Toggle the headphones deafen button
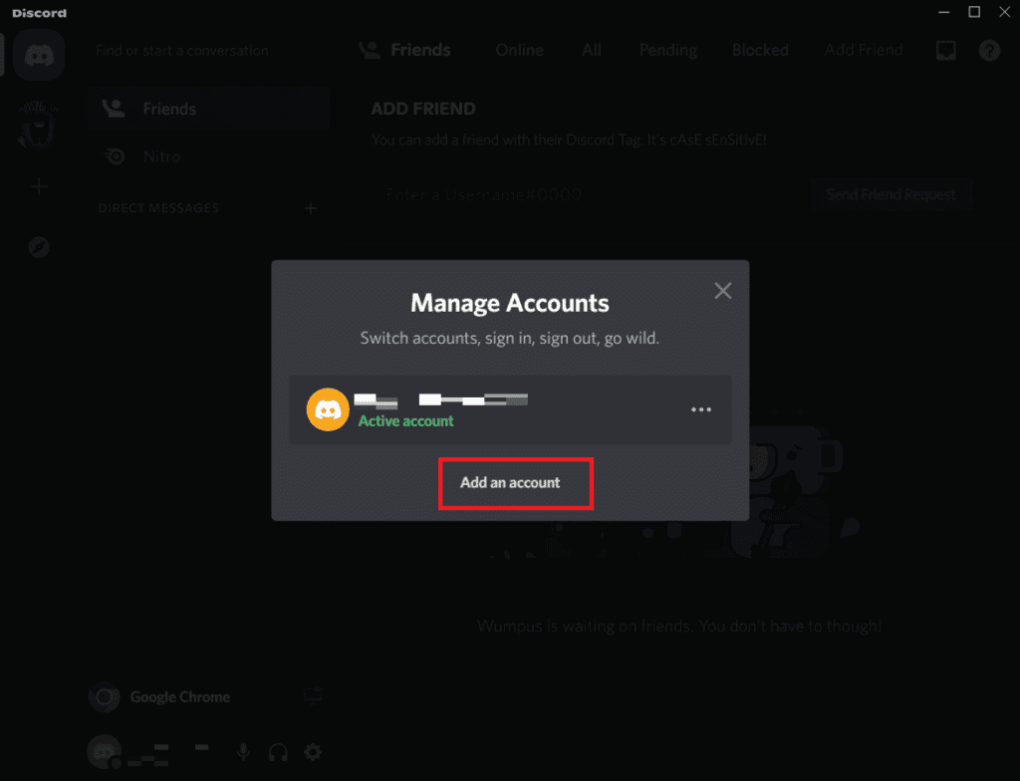 click(279, 752)
